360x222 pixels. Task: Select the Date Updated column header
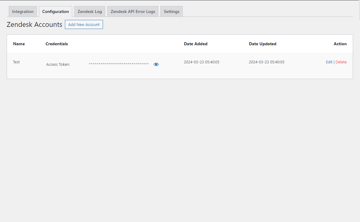coord(263,44)
